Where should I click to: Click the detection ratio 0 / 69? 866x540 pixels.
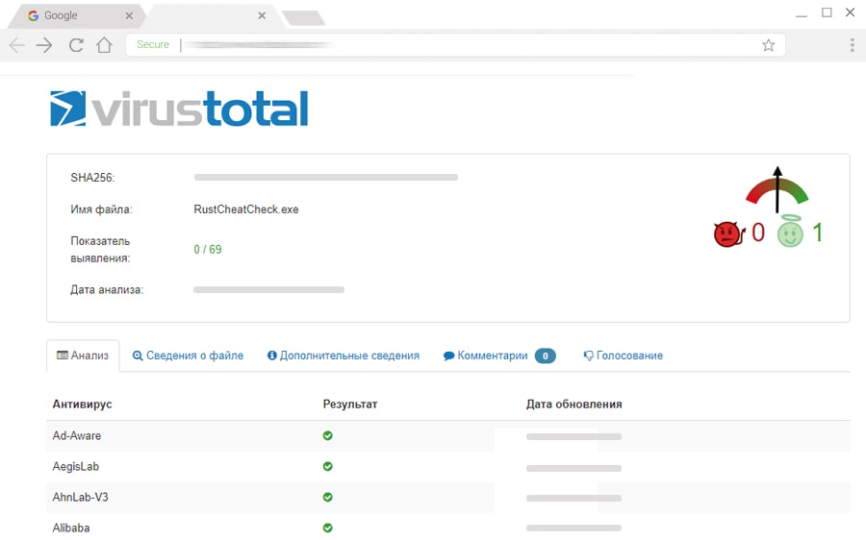click(208, 249)
